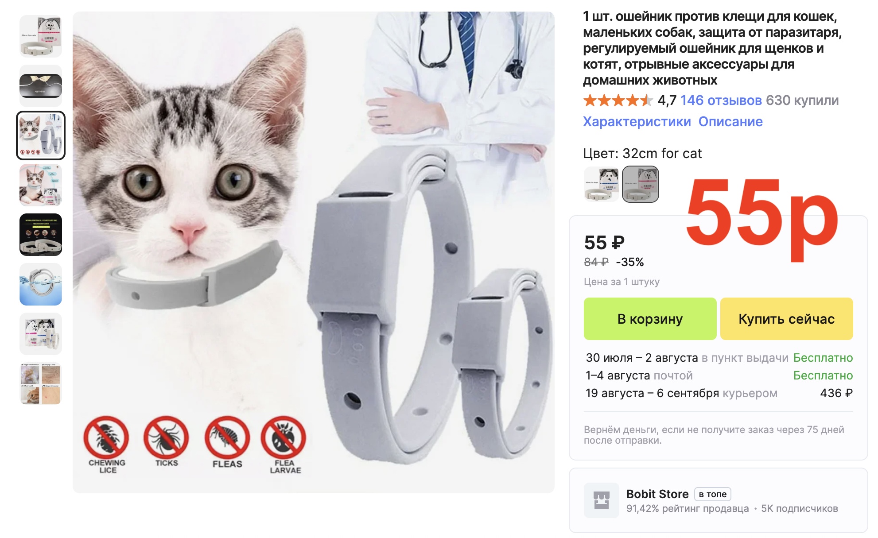Select the black ingredients thumbnail
Screen dimensions: 878x538
[41, 235]
